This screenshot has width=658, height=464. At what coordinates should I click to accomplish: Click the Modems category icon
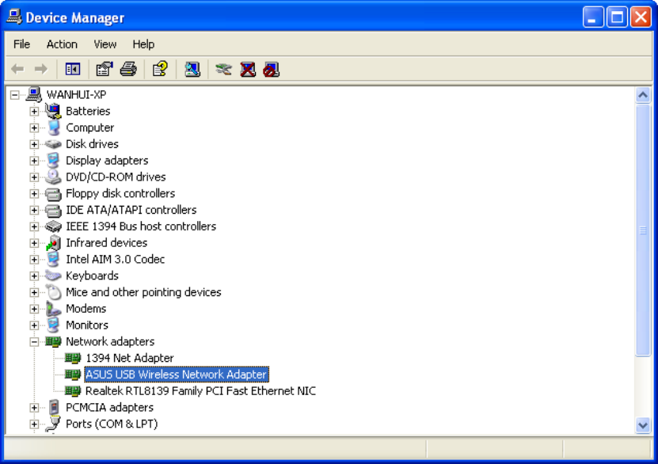pos(53,308)
